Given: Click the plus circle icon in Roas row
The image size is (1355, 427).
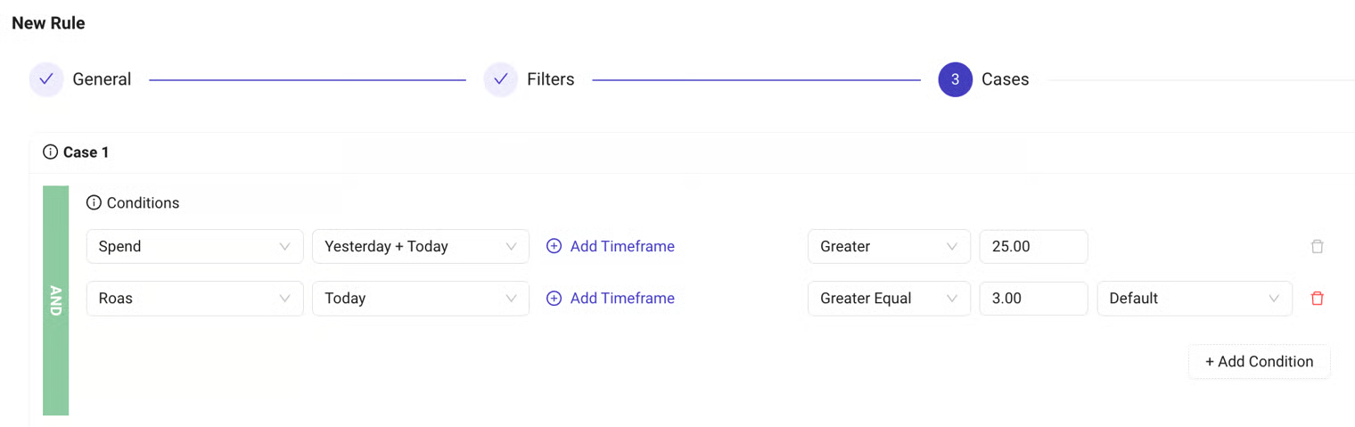Looking at the screenshot, I should coord(554,299).
